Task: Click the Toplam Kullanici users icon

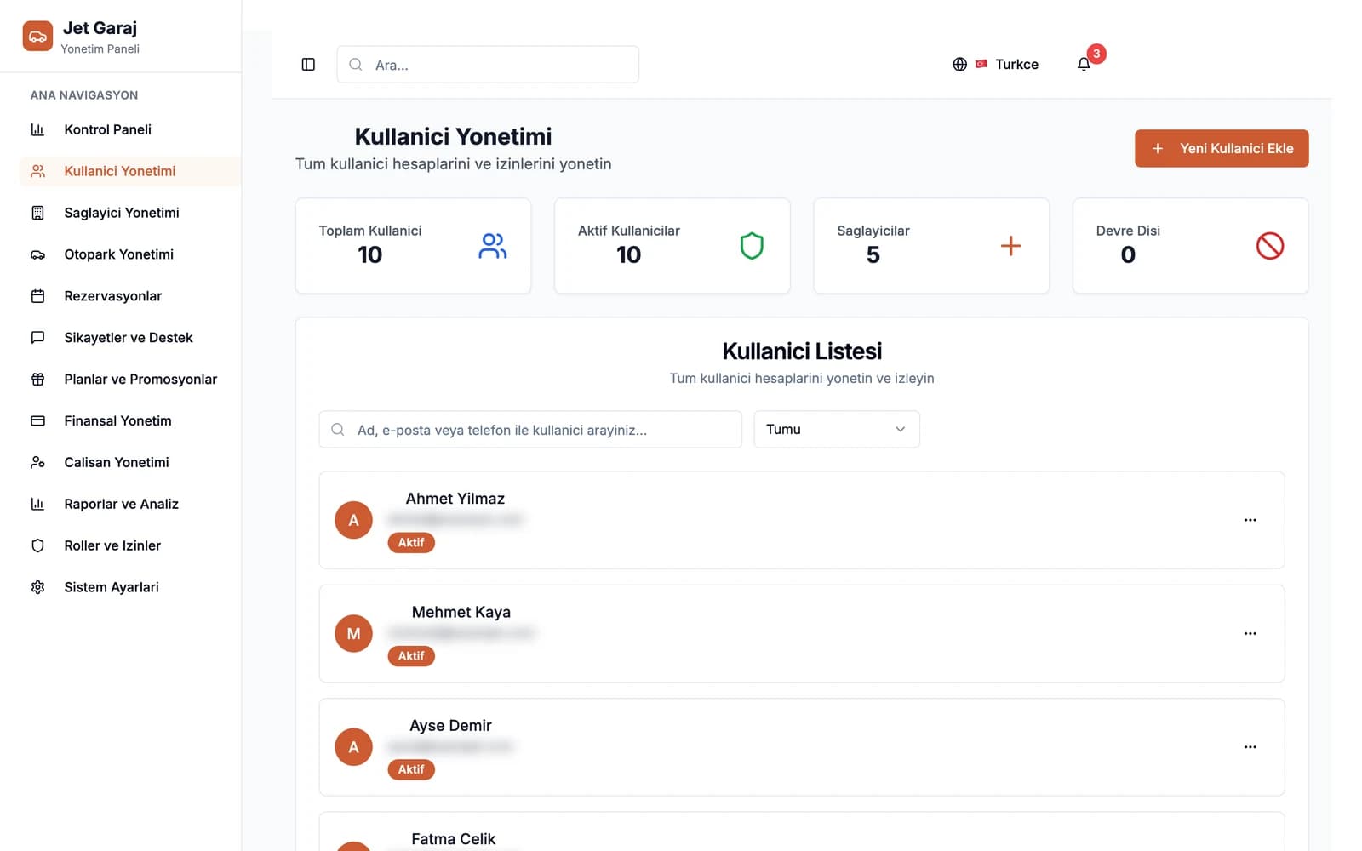Action: tap(493, 246)
